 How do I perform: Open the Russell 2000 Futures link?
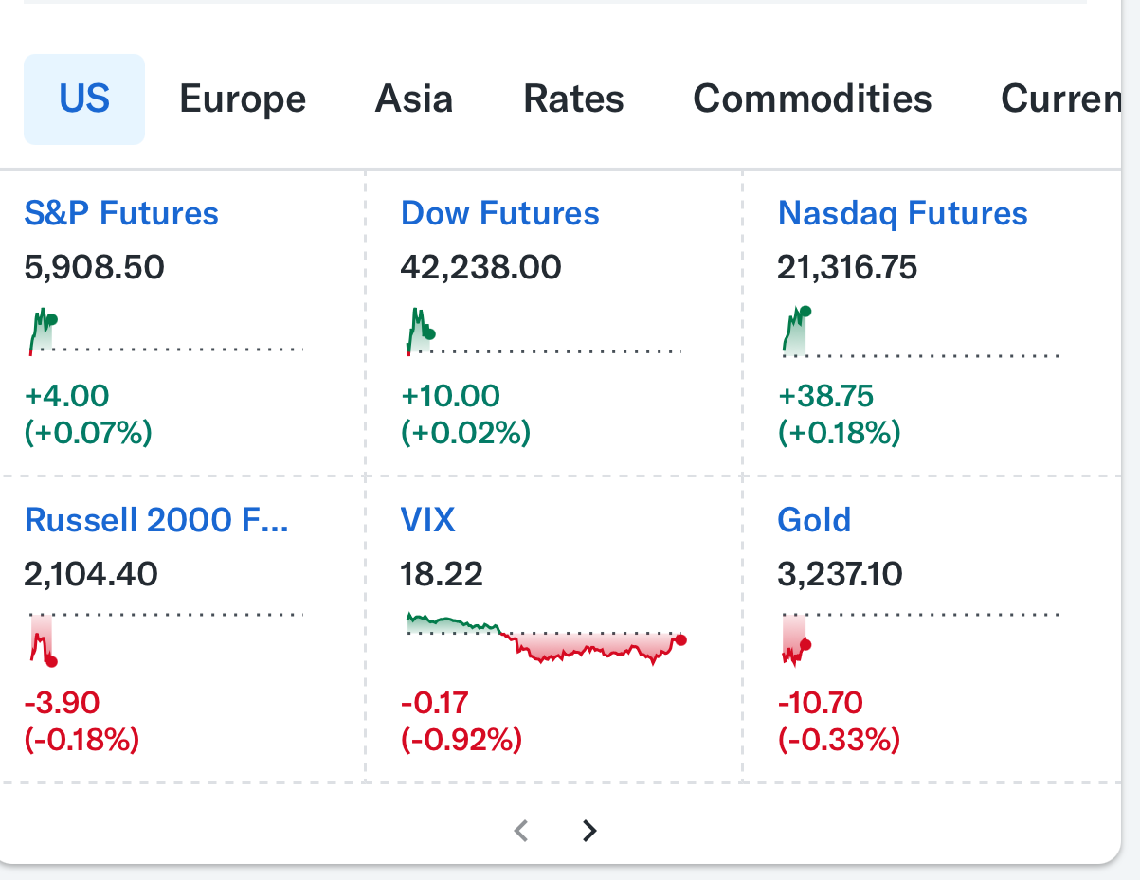point(156,519)
